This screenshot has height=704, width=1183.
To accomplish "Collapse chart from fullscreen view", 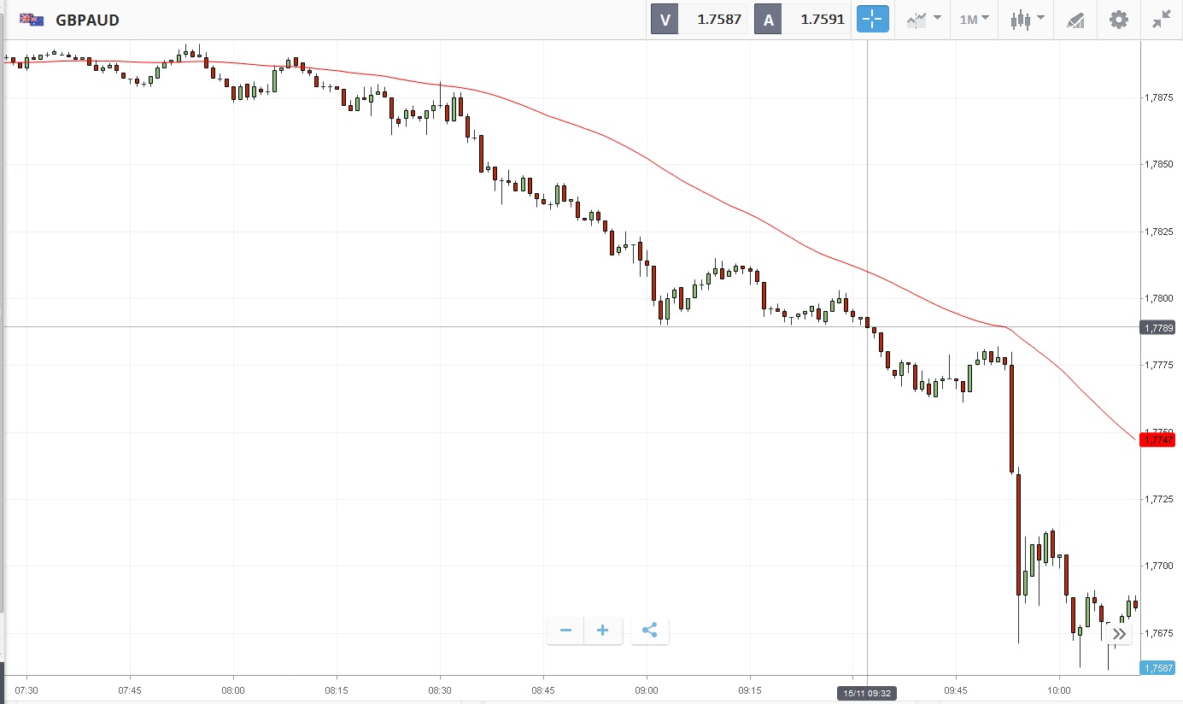I will [1161, 20].
